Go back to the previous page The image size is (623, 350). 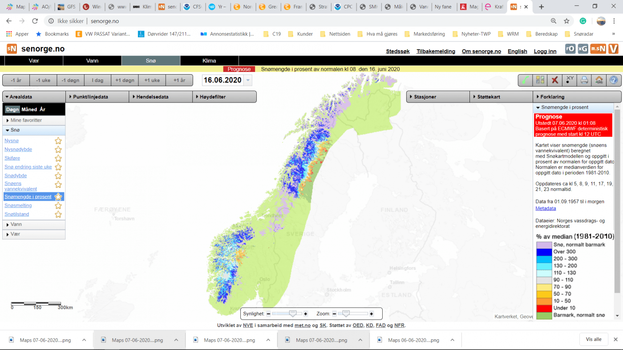[x=9, y=21]
